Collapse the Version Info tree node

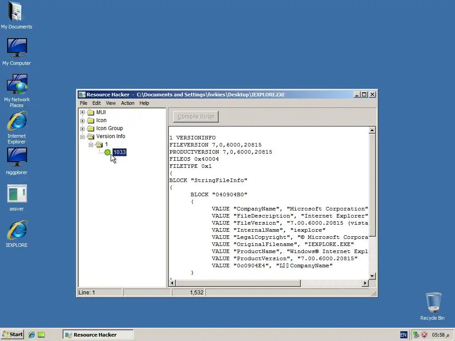[82, 137]
